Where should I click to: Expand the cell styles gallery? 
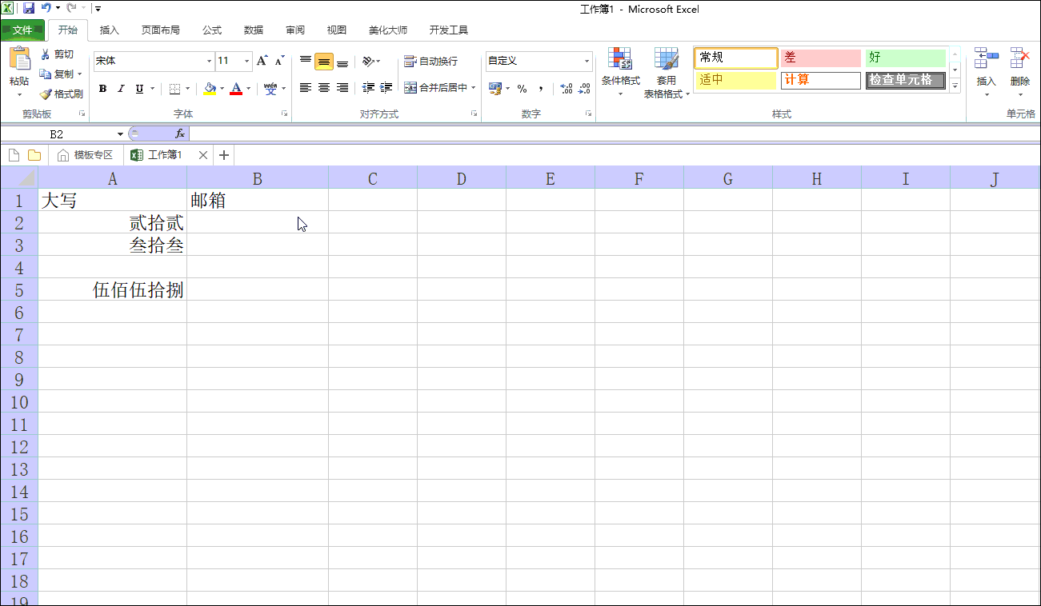pos(955,86)
